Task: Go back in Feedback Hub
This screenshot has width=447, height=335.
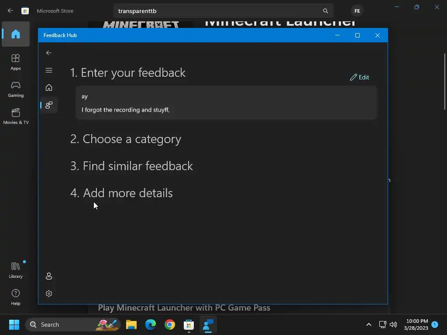Action: (x=49, y=53)
